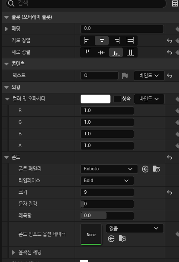The image size is (179, 262).
Task: Set horizontal alignment to right
Action: tap(117, 41)
